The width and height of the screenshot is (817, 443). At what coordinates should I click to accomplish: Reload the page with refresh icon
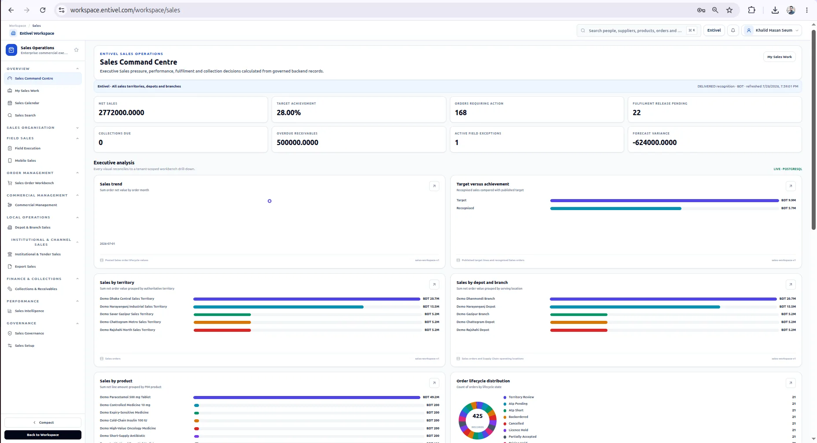(x=43, y=10)
